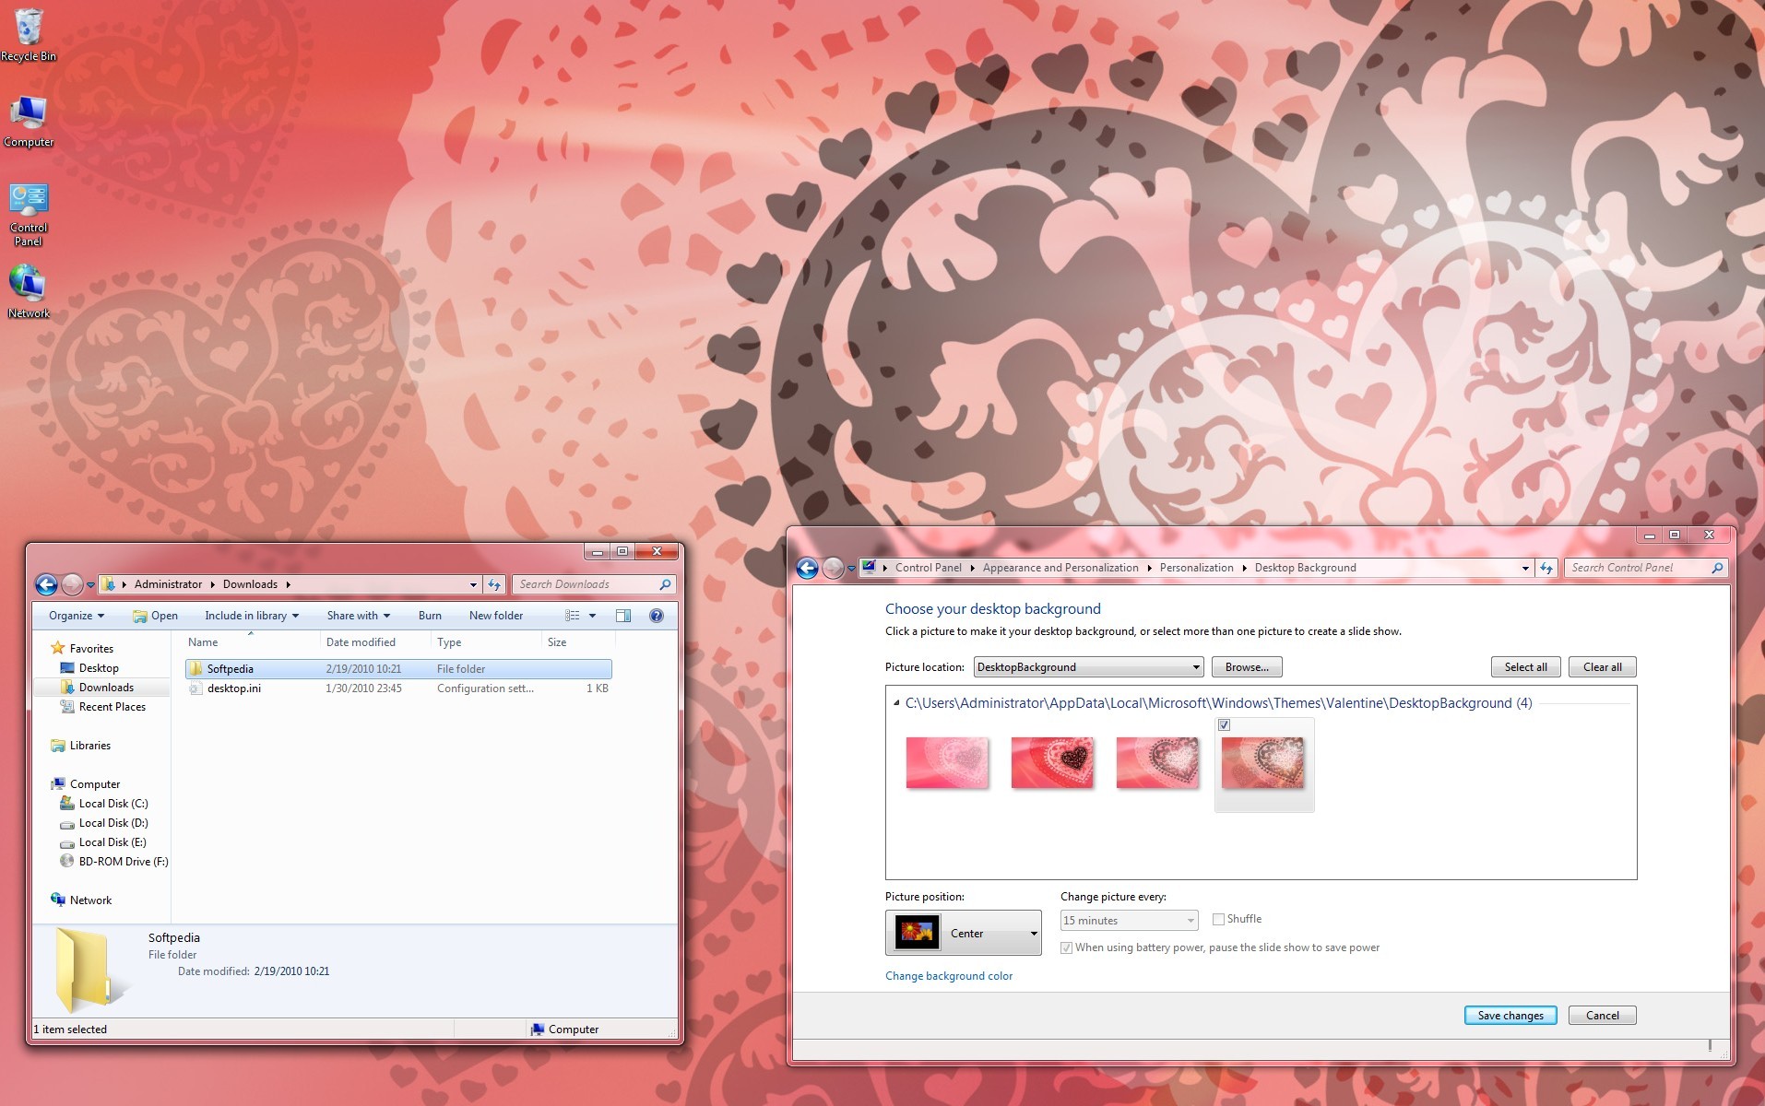
Task: Open the Include in library menu
Action: 252,616
